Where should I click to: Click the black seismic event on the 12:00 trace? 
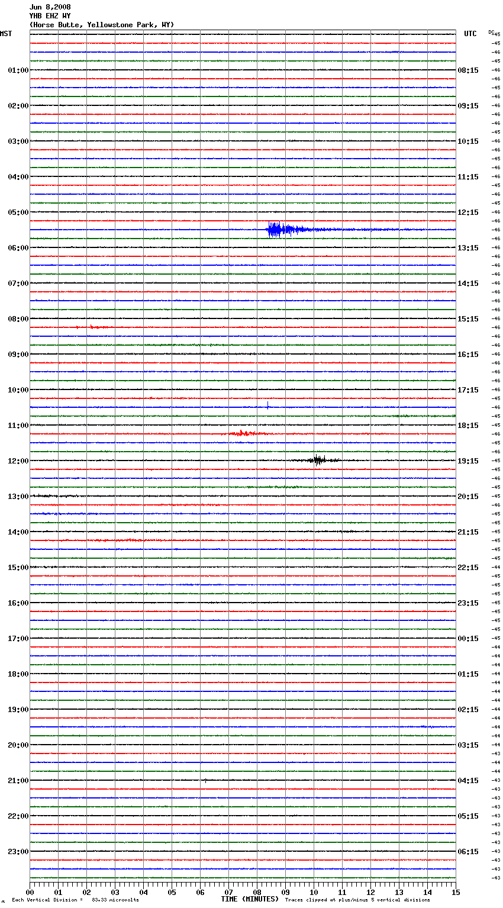(318, 460)
